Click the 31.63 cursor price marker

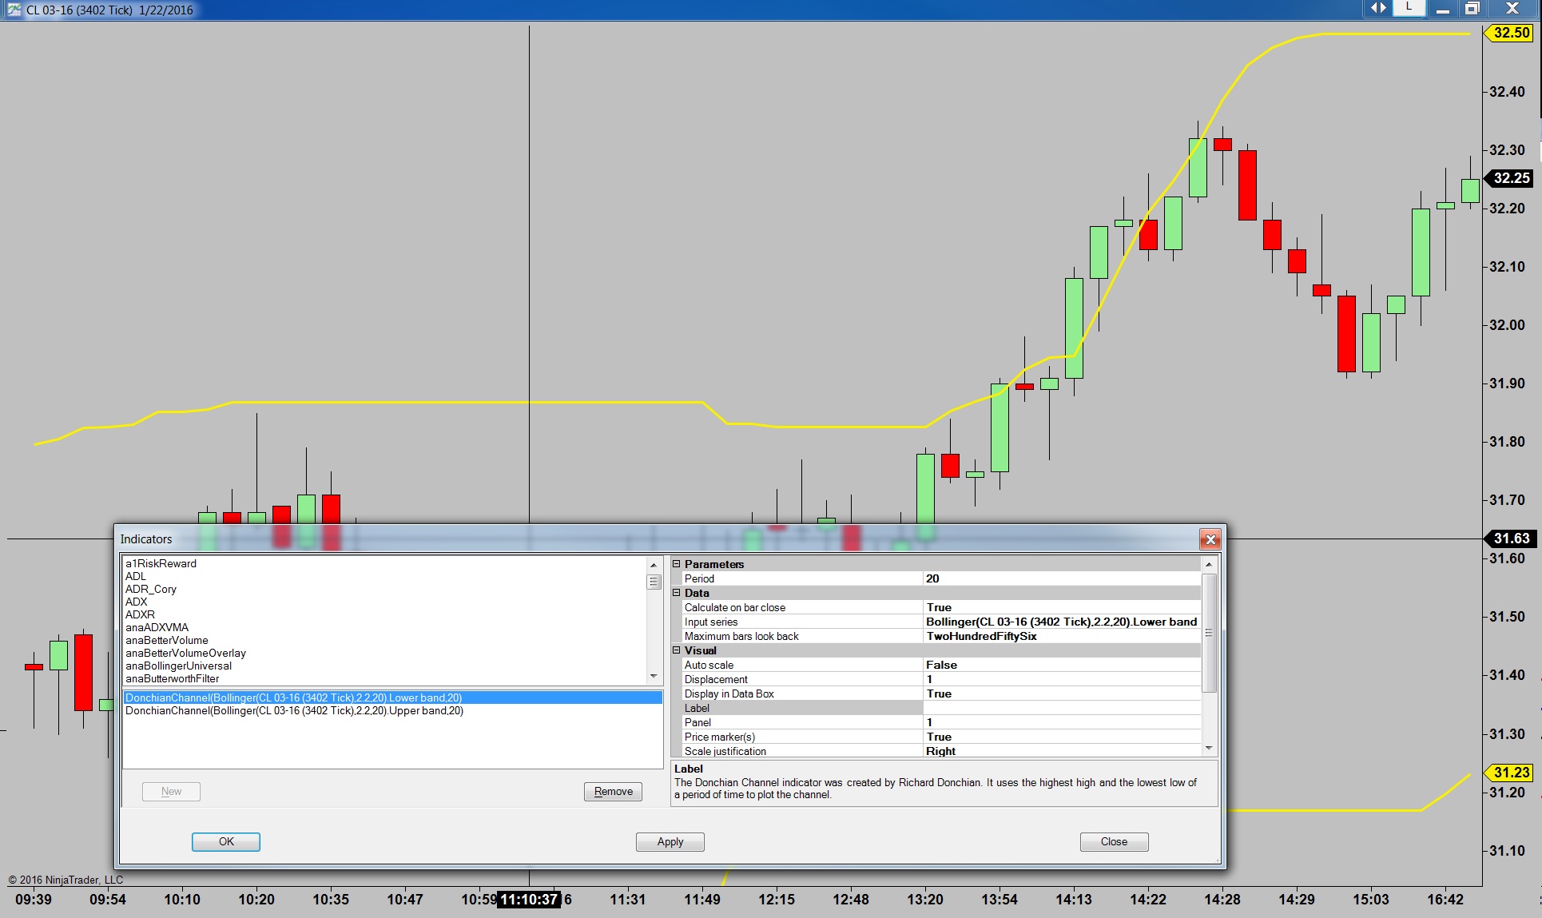pos(1511,538)
